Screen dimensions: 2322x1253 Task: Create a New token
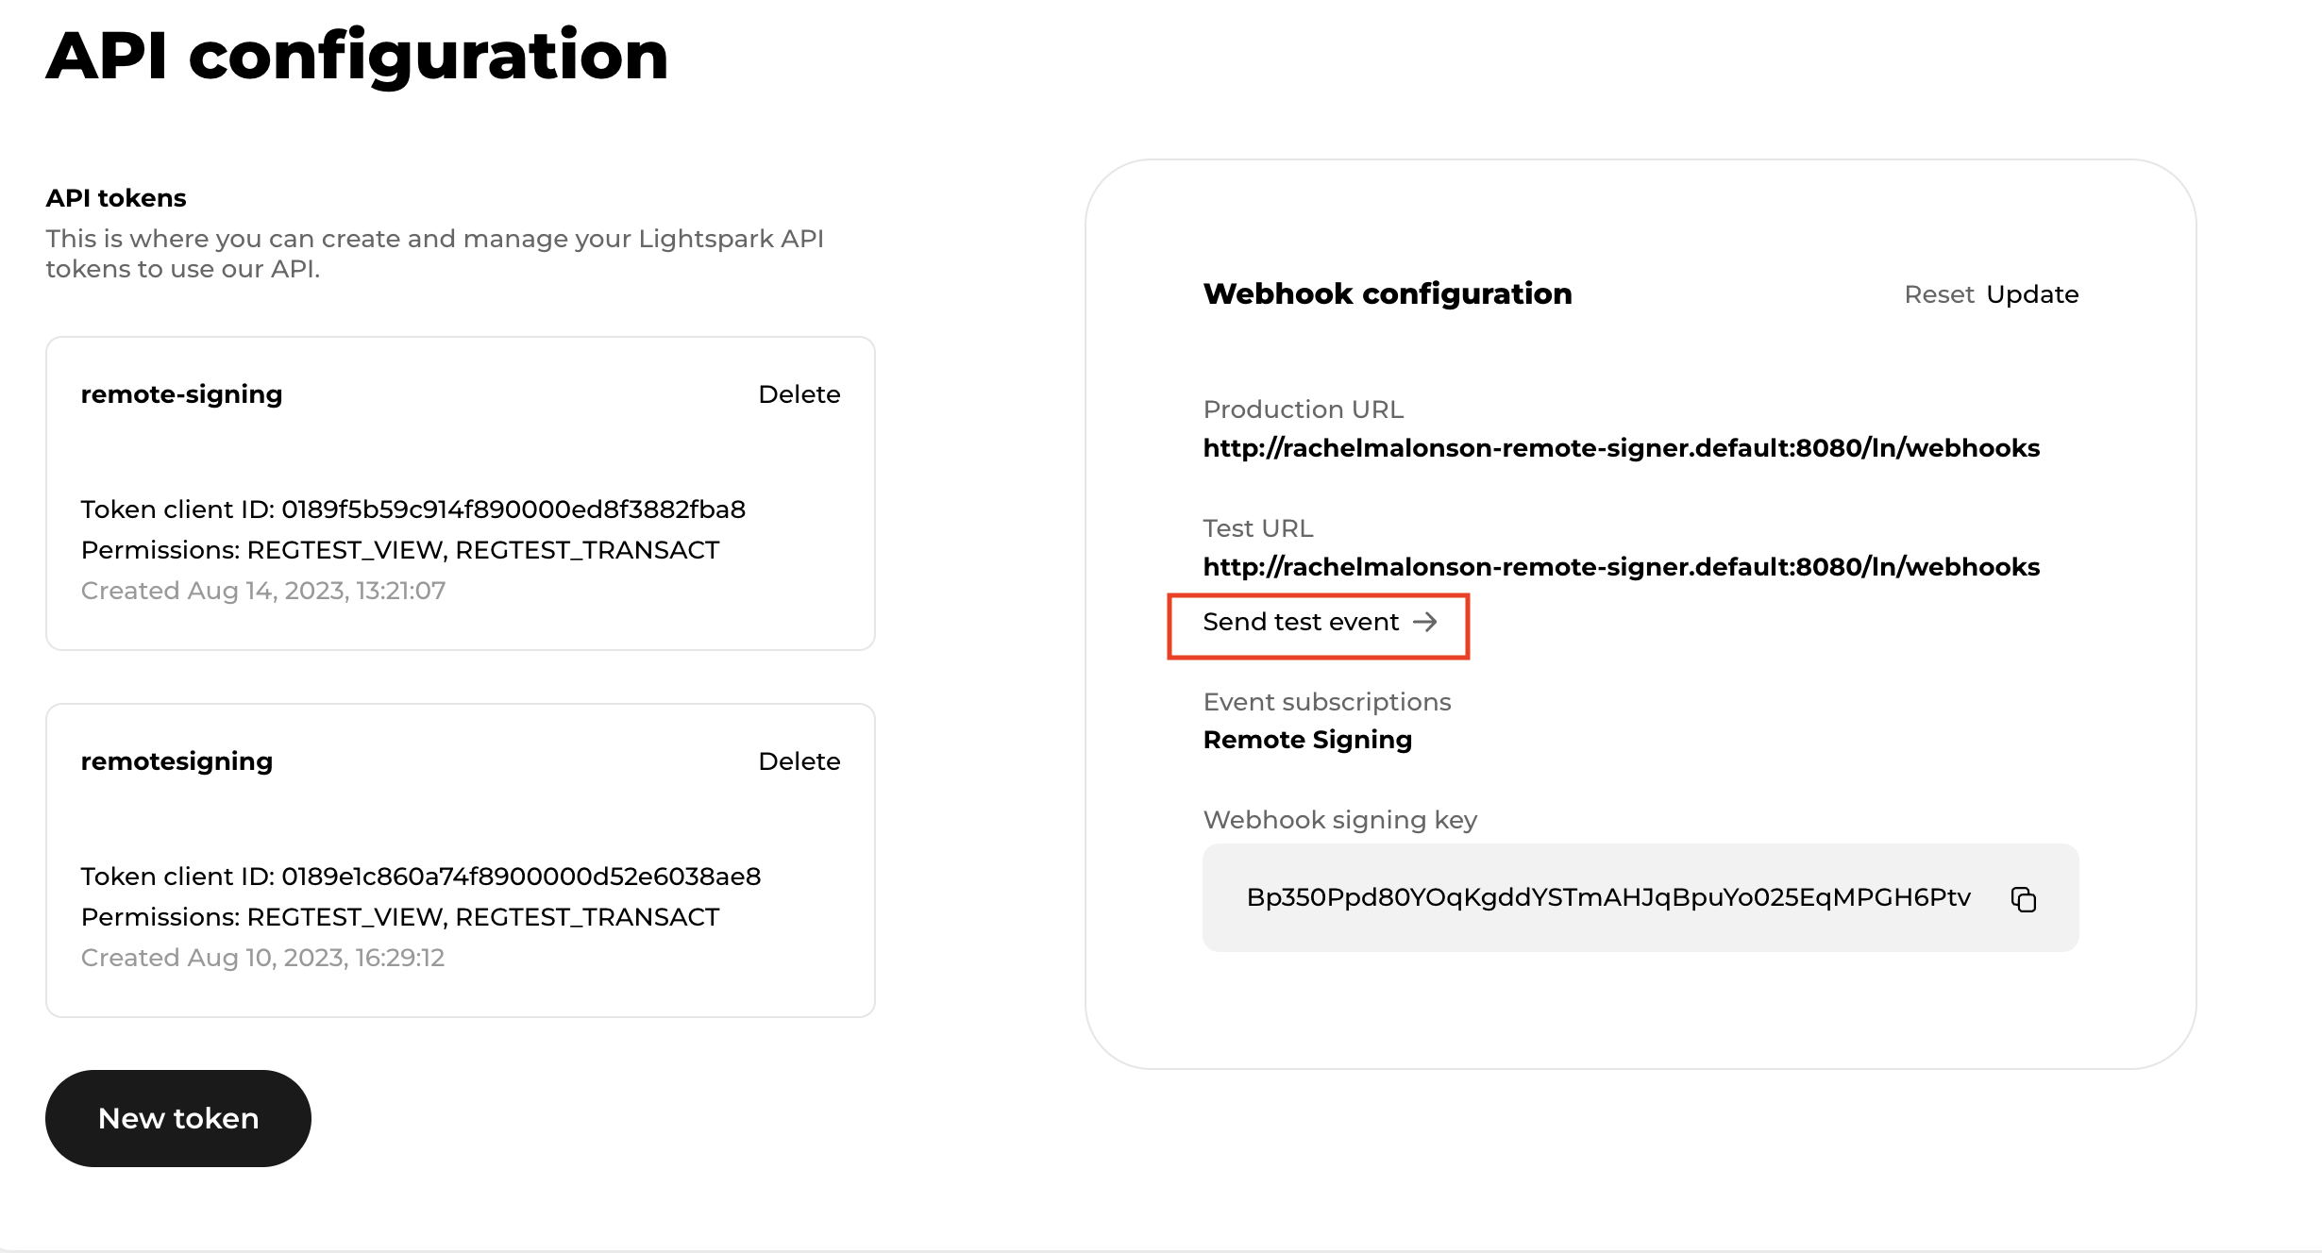pyautogui.click(x=177, y=1117)
